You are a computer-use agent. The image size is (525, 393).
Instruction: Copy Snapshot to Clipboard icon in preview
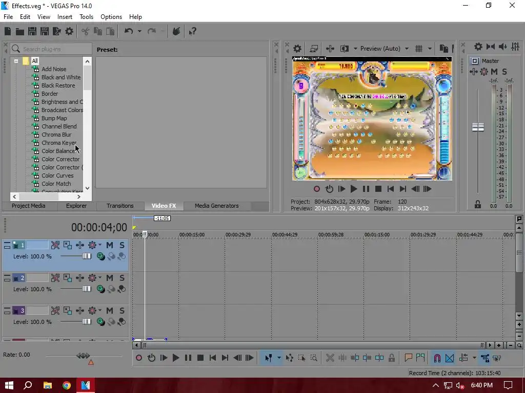coord(444,49)
